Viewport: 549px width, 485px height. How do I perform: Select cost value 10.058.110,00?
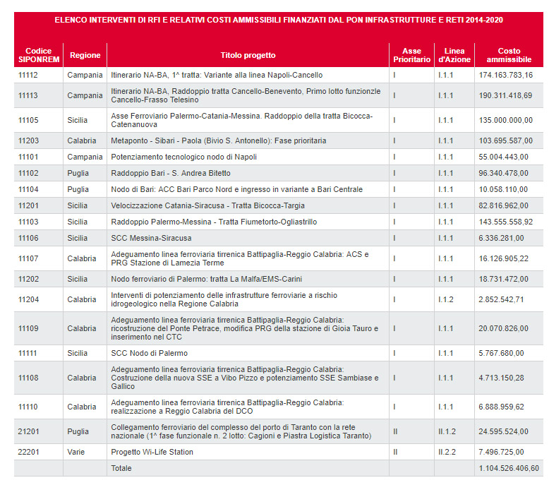503,189
